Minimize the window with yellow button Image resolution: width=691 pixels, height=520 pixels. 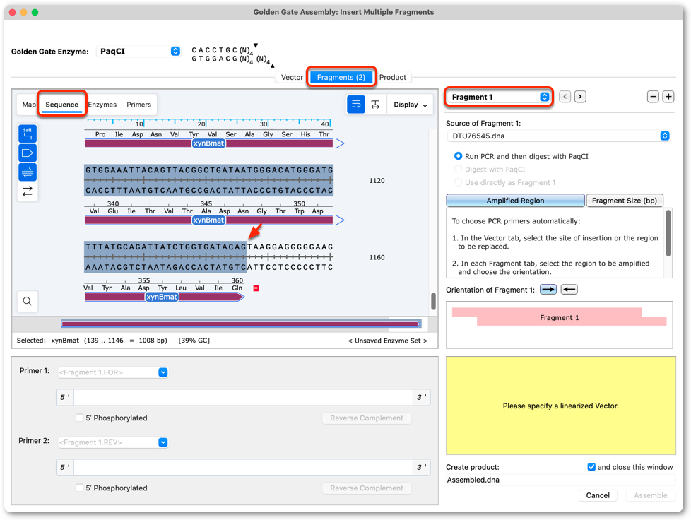click(x=24, y=12)
